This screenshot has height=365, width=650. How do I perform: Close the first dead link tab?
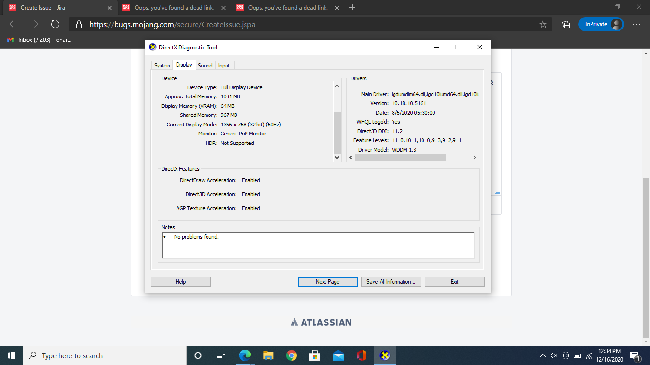pyautogui.click(x=223, y=8)
